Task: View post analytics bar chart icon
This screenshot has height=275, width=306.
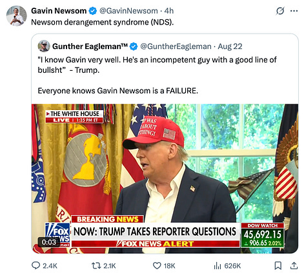Action: 218,266
